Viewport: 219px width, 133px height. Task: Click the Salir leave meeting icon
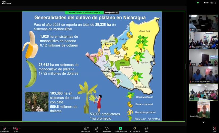[214, 129]
